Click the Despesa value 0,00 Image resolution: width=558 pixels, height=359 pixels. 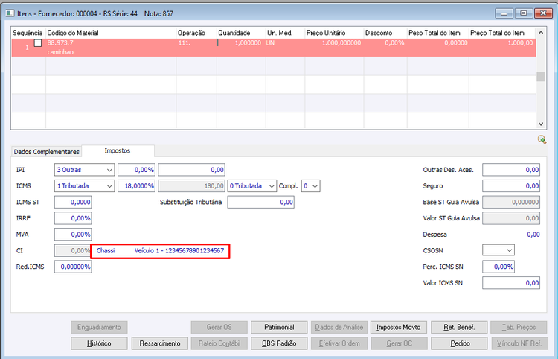(533, 235)
